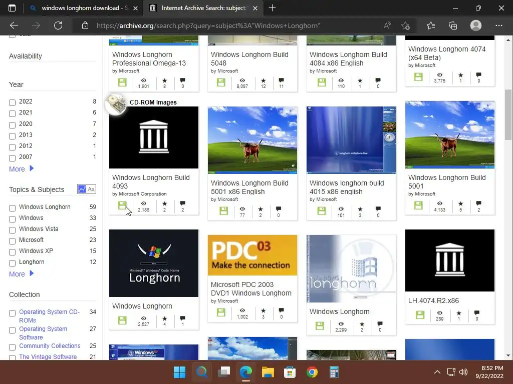Click the scrollbar up arrow
Viewport: 513px width, 384px height.
tap(508, 40)
